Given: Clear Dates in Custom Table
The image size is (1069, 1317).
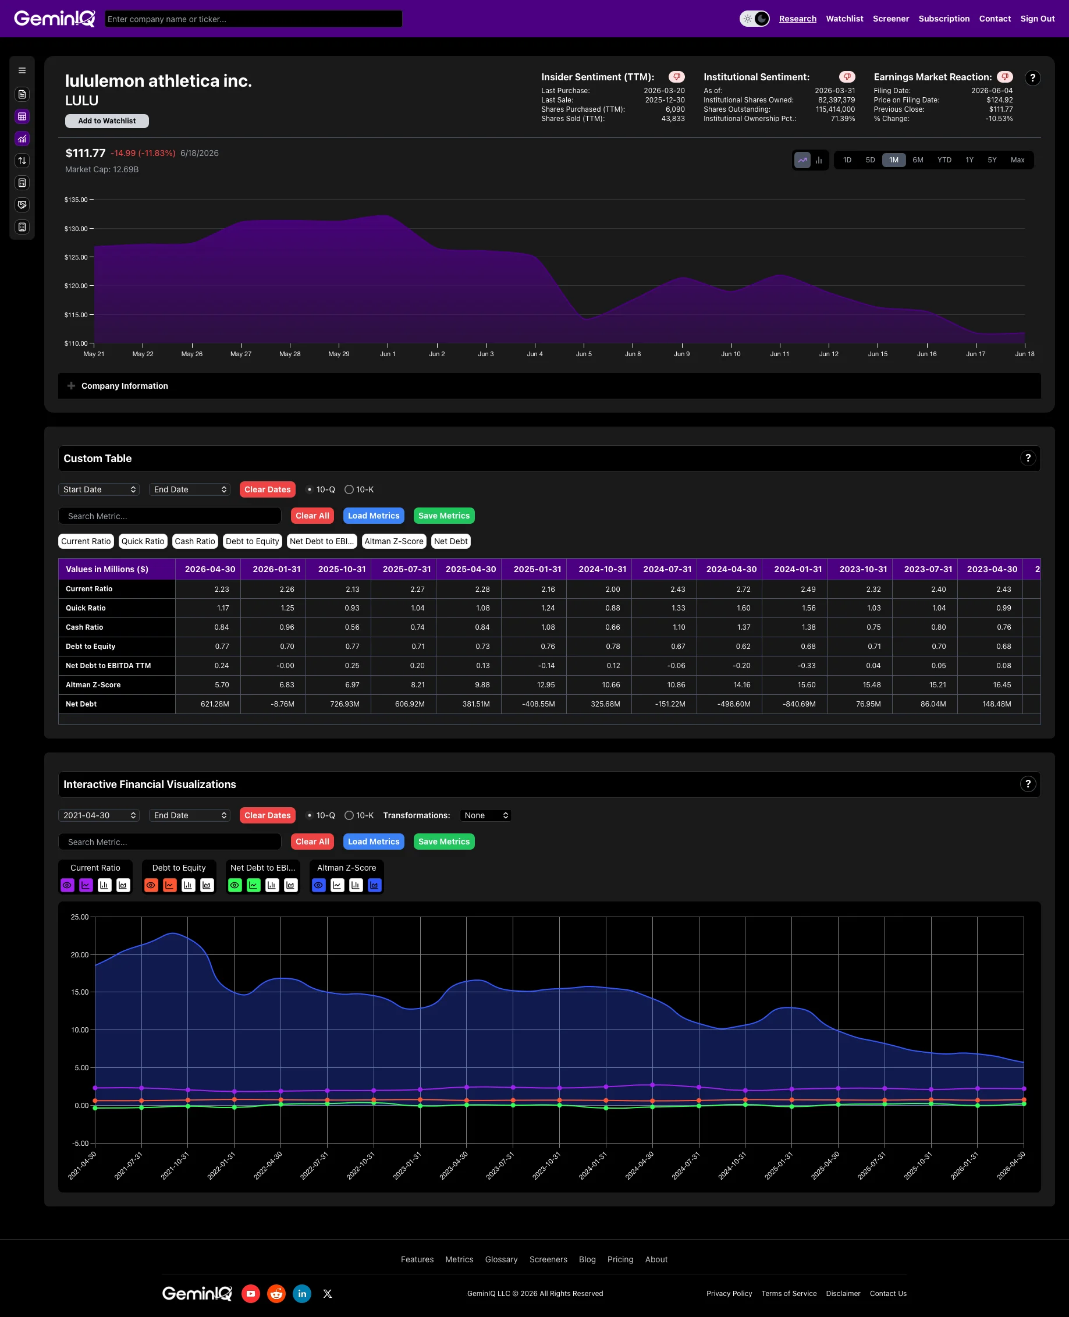Looking at the screenshot, I should click(x=267, y=489).
